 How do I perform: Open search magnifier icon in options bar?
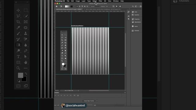(133, 6)
